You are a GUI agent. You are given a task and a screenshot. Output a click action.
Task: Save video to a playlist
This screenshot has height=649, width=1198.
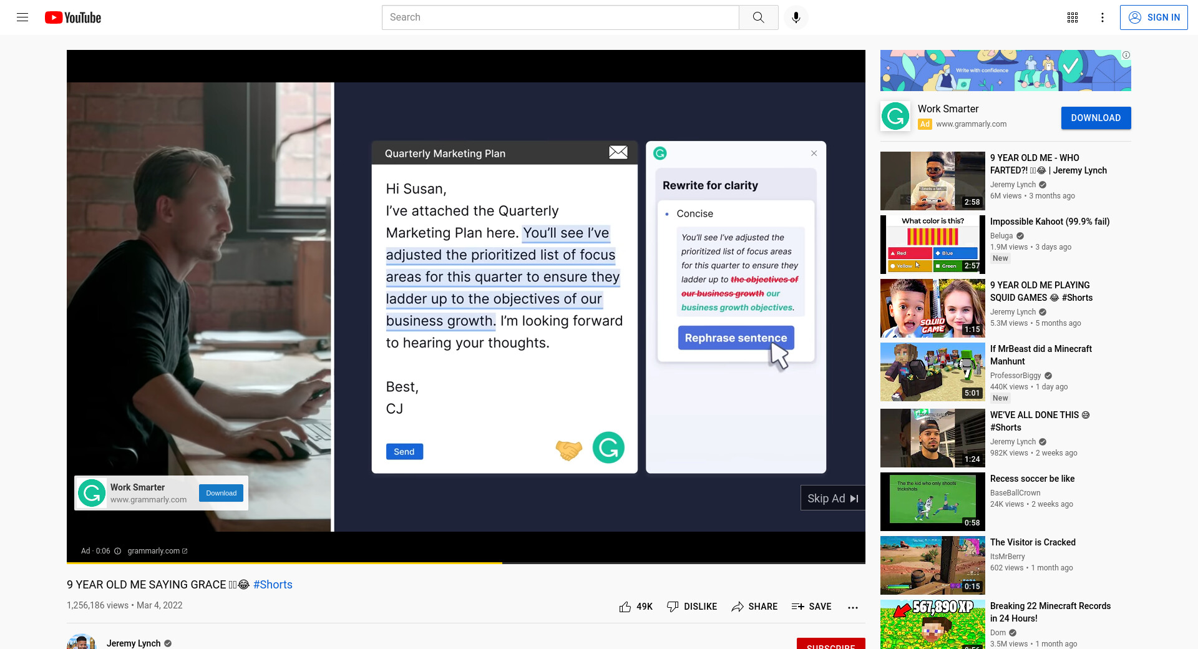tap(811, 607)
